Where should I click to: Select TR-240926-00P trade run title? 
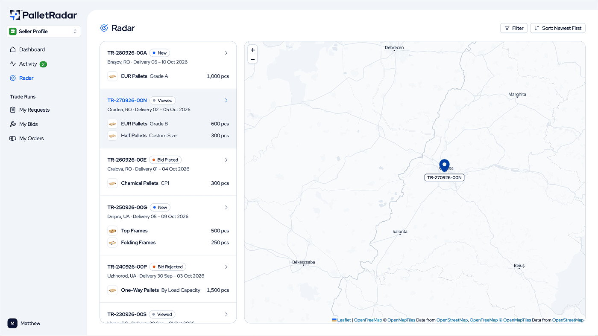coord(127,267)
